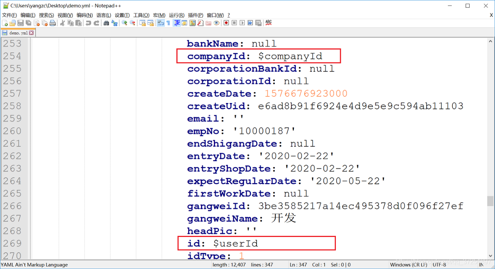The width and height of the screenshot is (495, 269).
Task: Undo the last edit via the toolbar
Action: (x=88, y=23)
